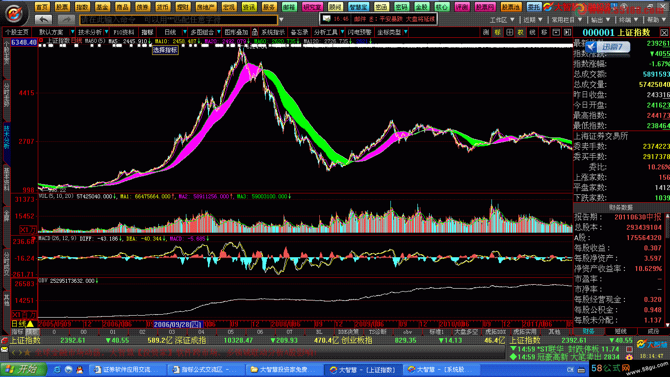Click the 测 measure tool icon
Viewport: 670px width, 377px height.
pyautogui.click(x=486, y=32)
